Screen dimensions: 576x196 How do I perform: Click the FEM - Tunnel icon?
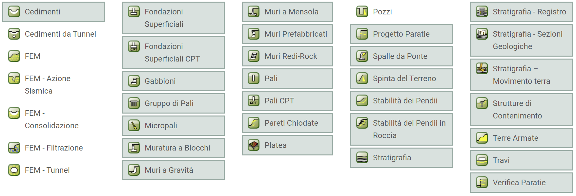pyautogui.click(x=14, y=170)
